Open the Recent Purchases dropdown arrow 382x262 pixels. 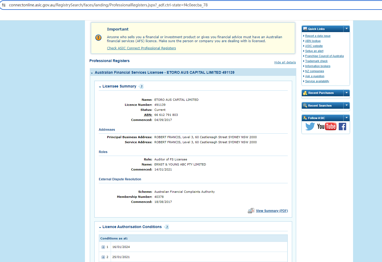(346, 93)
